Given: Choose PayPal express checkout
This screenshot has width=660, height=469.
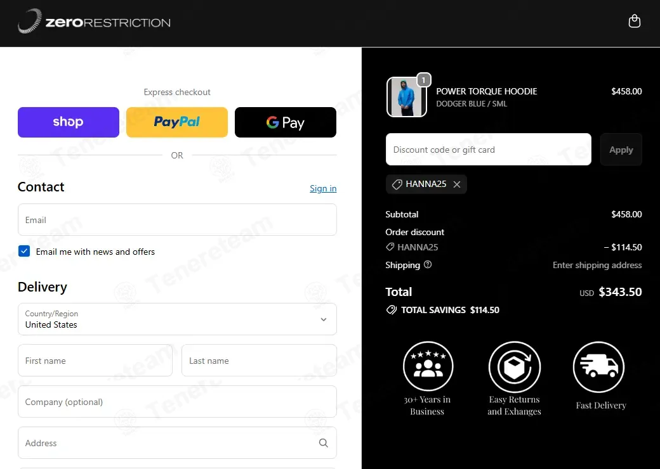Looking at the screenshot, I should [x=177, y=122].
